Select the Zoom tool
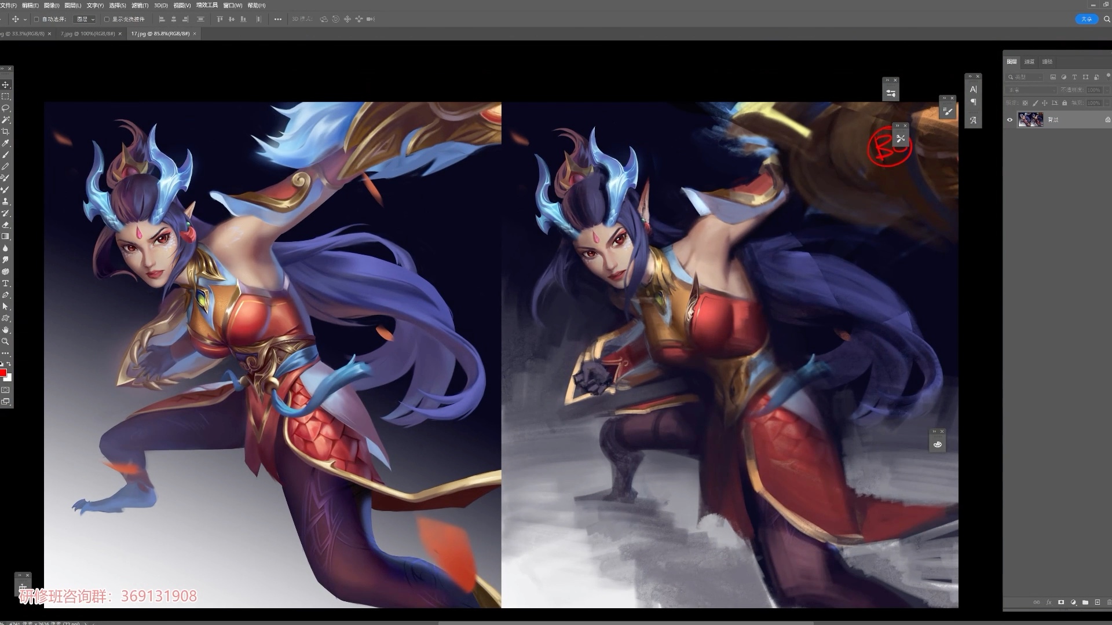The height and width of the screenshot is (625, 1112). 6,341
